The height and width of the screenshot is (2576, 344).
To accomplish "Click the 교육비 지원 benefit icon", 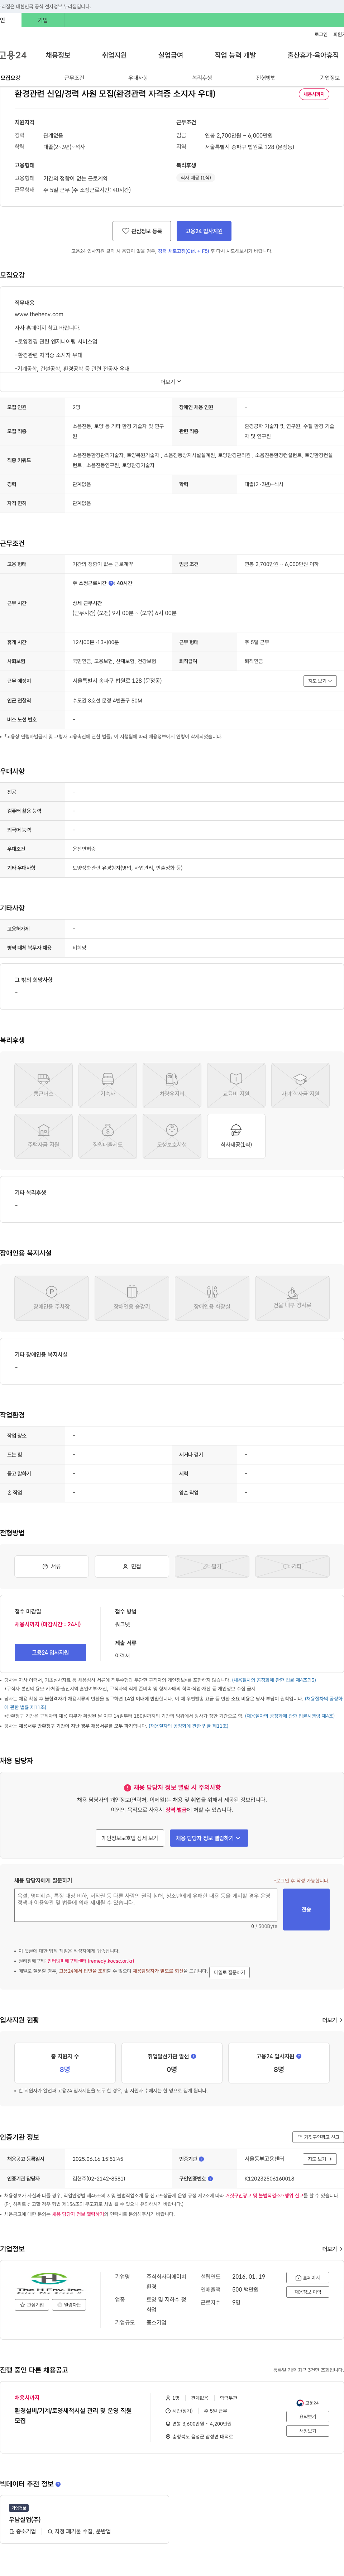I will click(x=236, y=1085).
